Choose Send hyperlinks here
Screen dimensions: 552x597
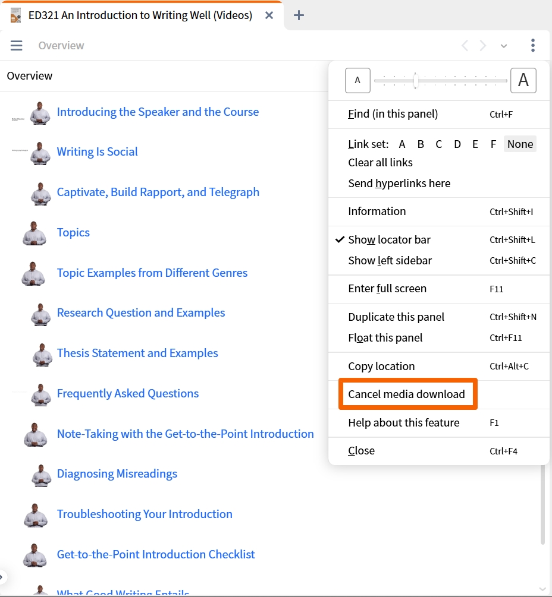click(x=399, y=184)
